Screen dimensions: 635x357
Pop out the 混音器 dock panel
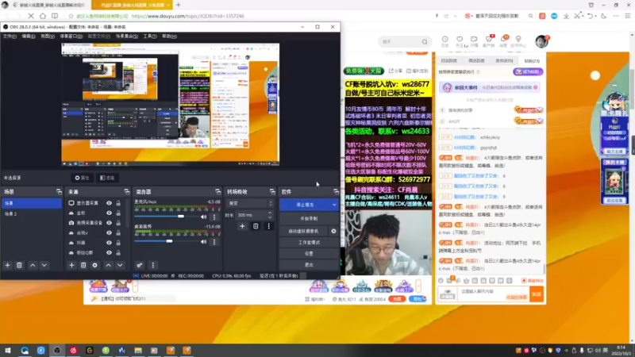point(217,191)
